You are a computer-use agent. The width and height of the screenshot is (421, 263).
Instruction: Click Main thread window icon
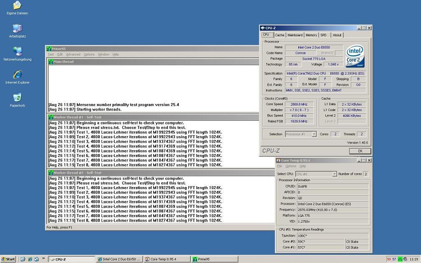(x=51, y=62)
